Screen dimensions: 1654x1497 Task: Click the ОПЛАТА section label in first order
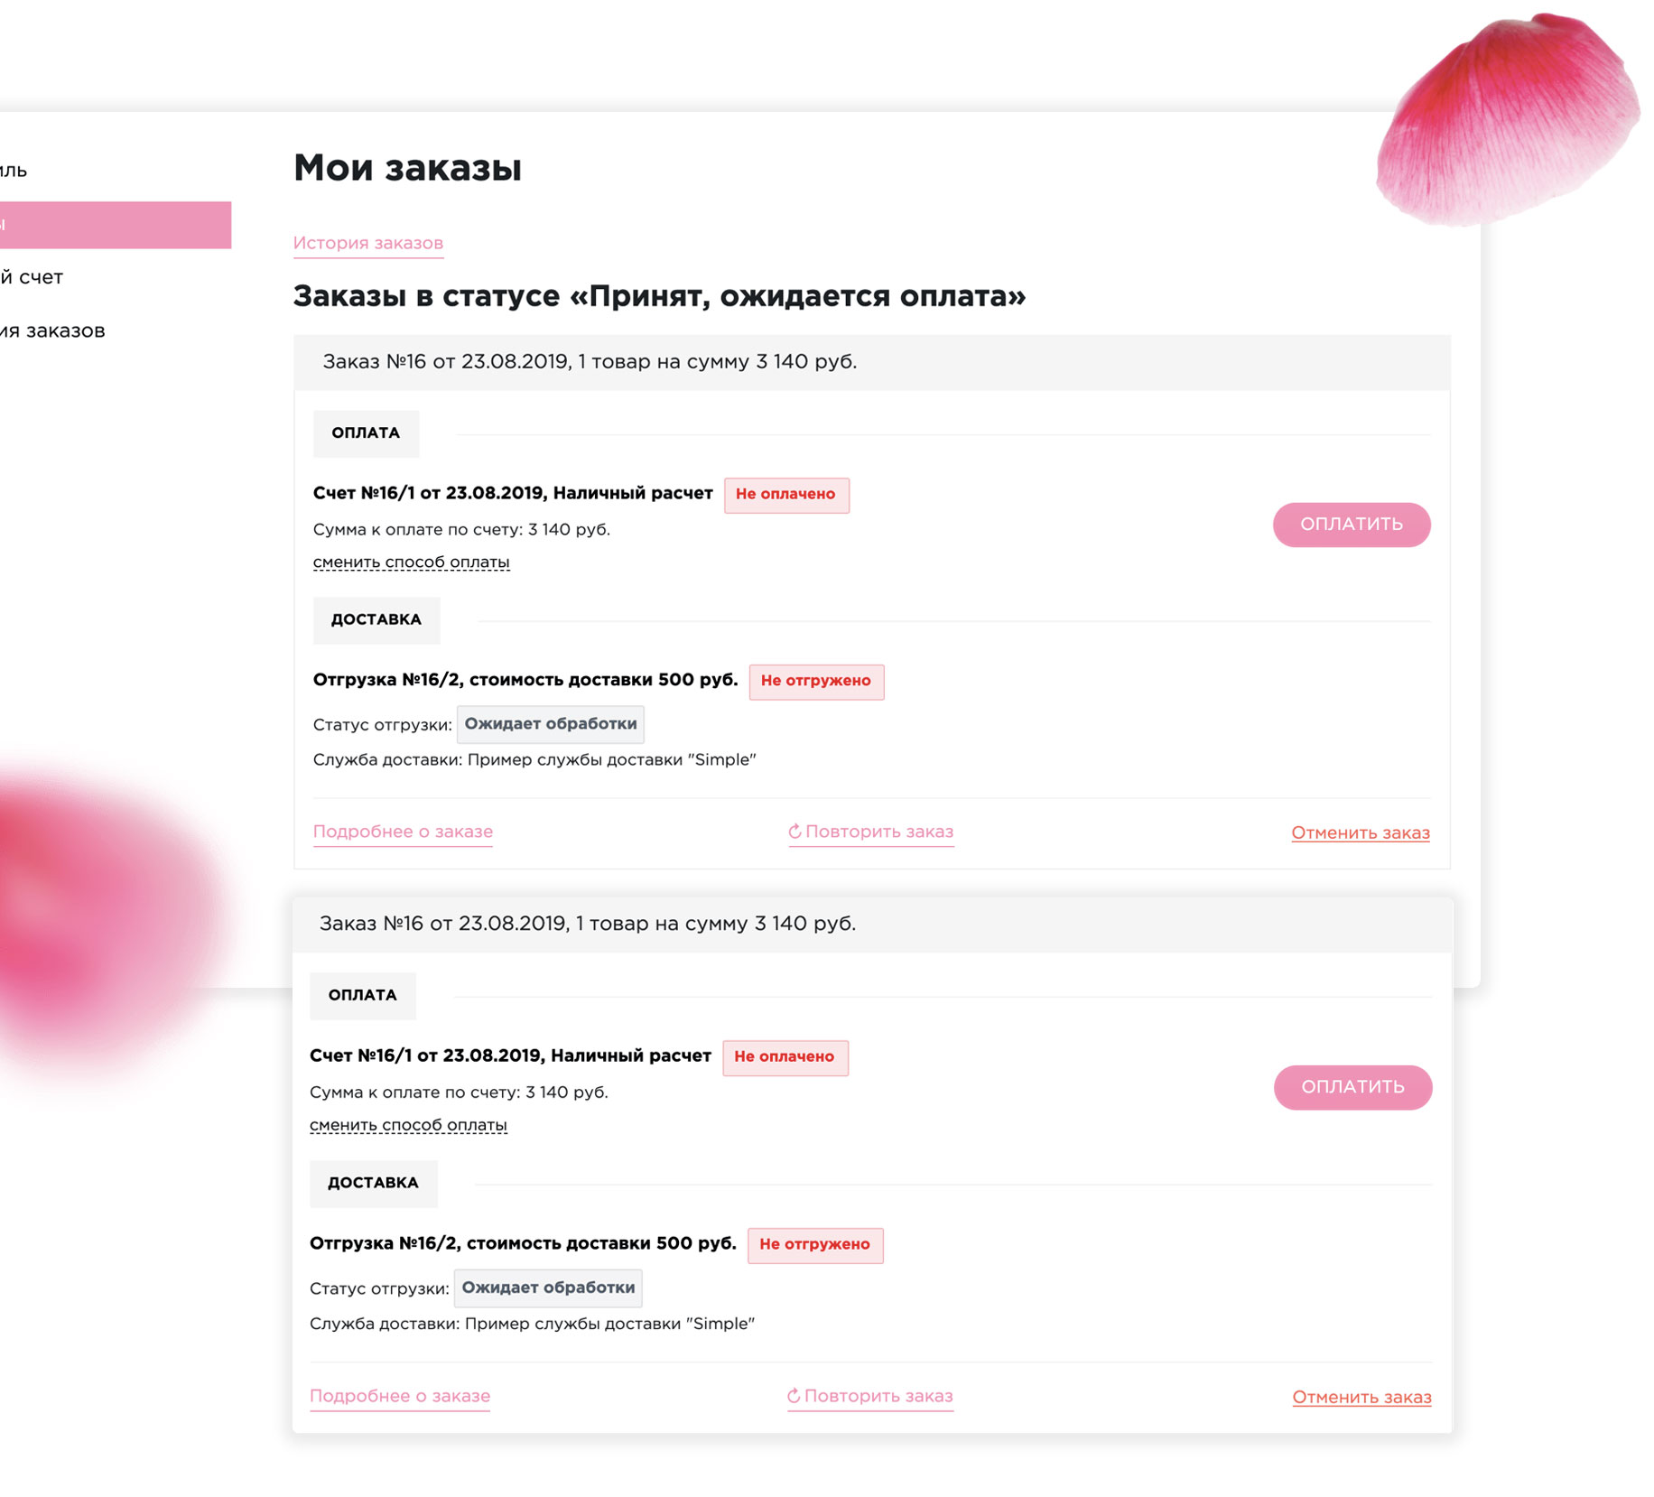pyautogui.click(x=366, y=433)
